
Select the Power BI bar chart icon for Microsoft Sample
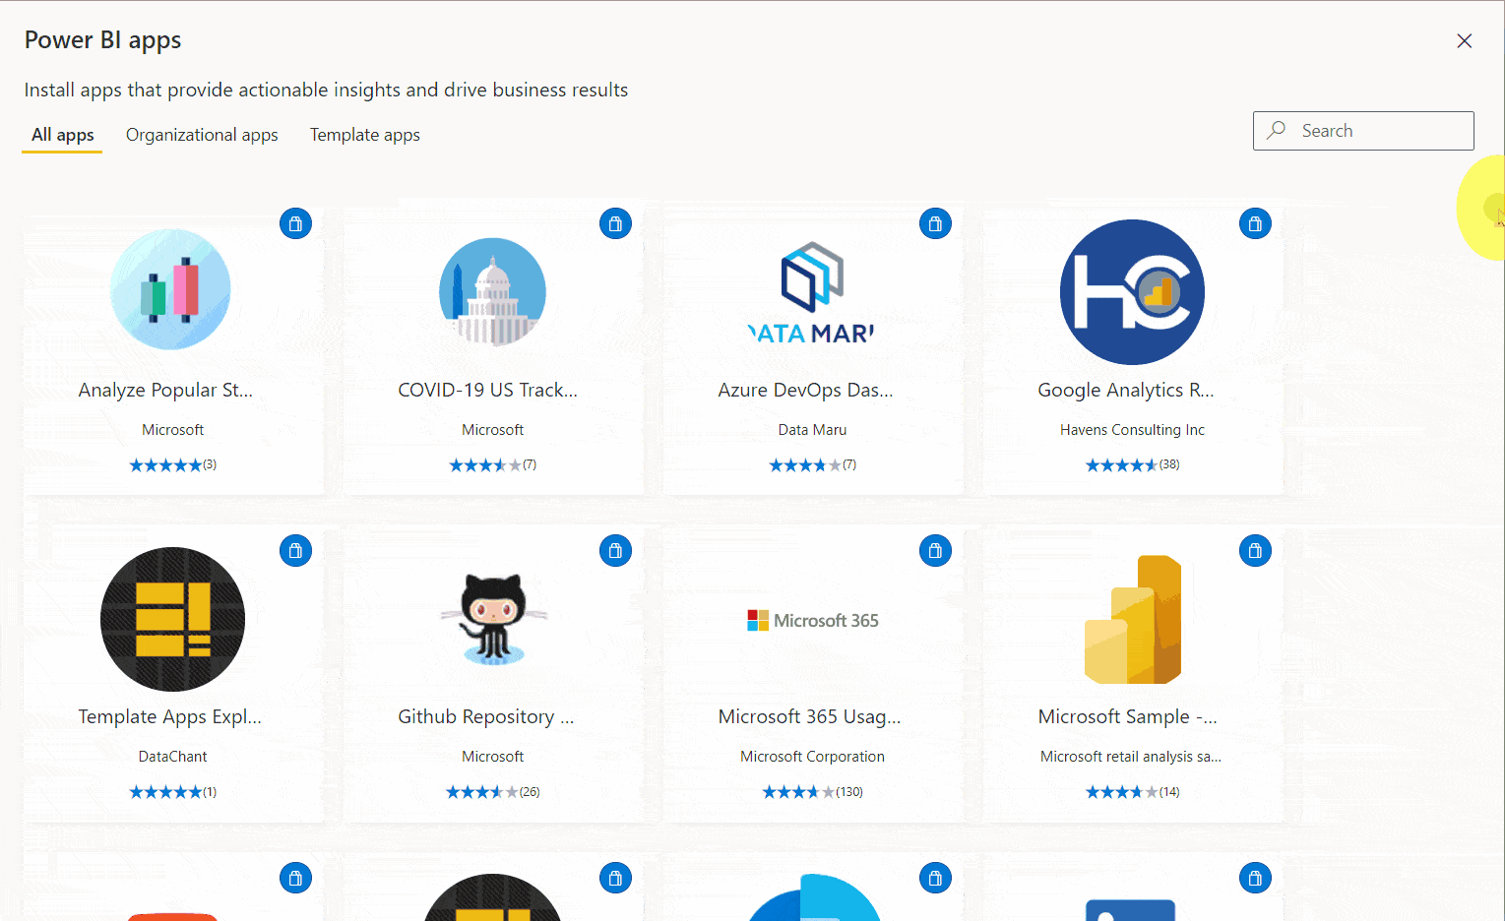point(1132,618)
